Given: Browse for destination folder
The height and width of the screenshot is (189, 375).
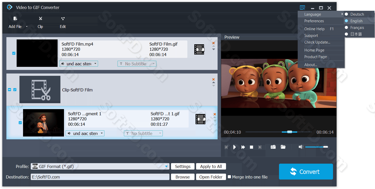Looking at the screenshot, I should coord(183,177).
